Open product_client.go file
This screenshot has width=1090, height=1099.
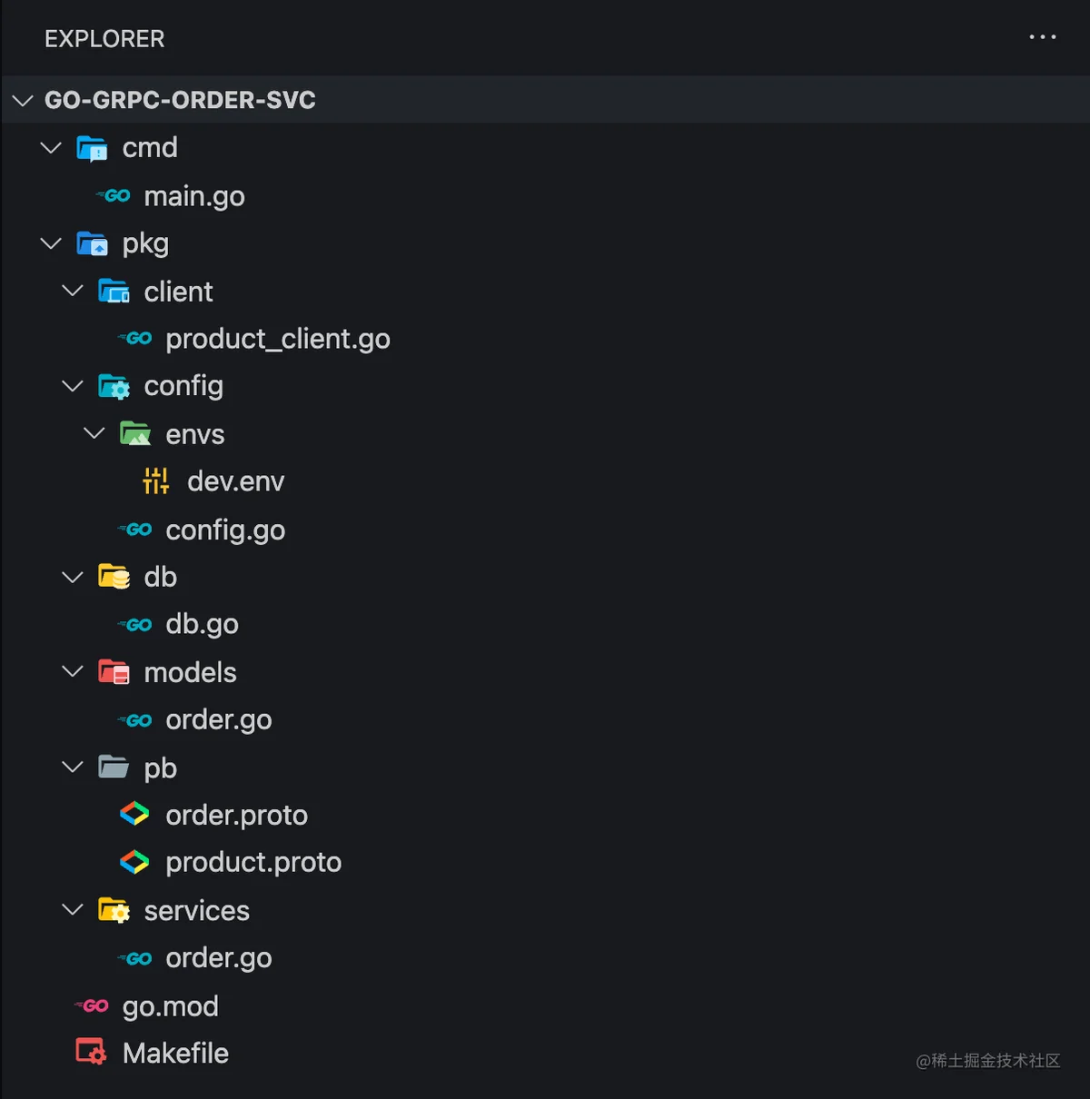point(278,339)
